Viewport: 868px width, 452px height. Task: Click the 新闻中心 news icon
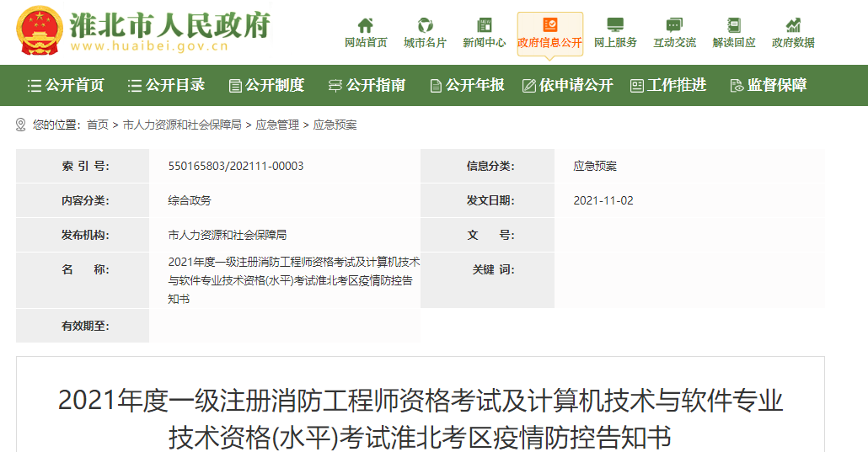click(x=484, y=25)
